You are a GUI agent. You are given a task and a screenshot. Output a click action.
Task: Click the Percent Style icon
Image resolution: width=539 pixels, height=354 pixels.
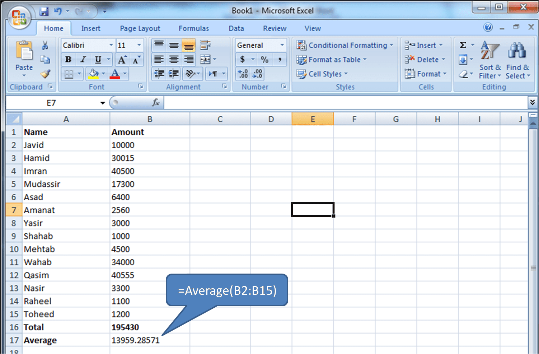[x=264, y=60]
